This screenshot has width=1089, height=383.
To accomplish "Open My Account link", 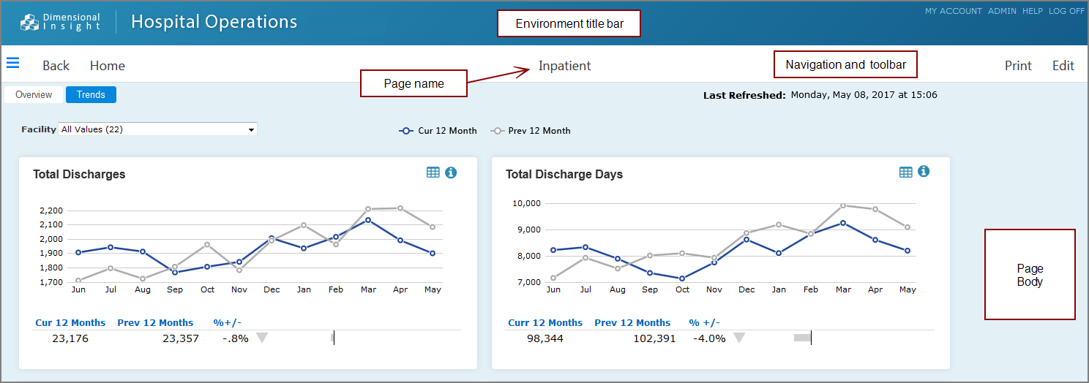I will (x=953, y=11).
